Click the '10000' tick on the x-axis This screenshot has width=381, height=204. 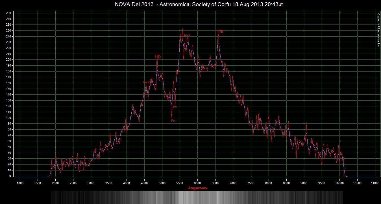(339, 183)
